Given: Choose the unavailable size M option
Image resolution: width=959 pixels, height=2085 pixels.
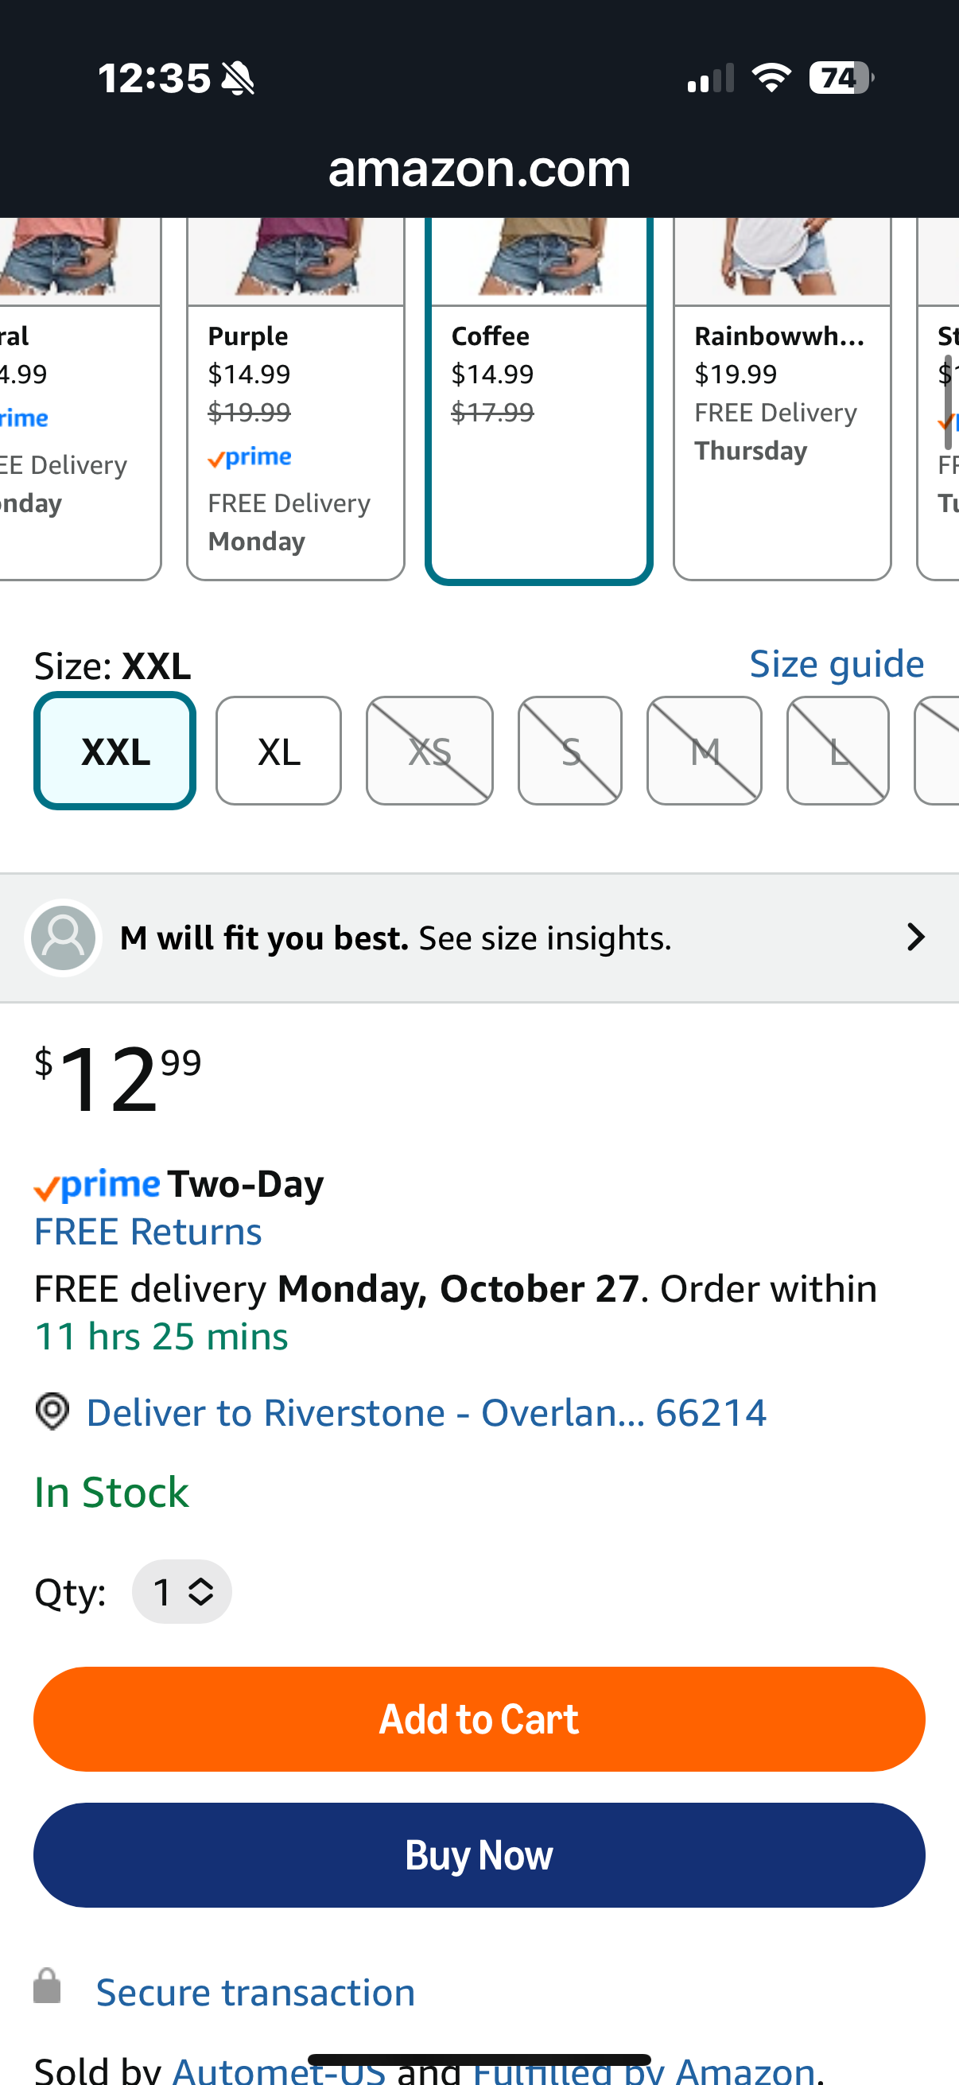Looking at the screenshot, I should [704, 751].
